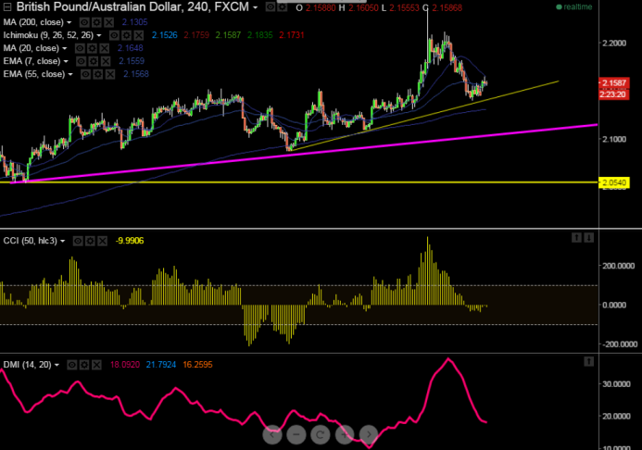Expand CCI (50, hlc3) dropdown arrow

point(62,242)
